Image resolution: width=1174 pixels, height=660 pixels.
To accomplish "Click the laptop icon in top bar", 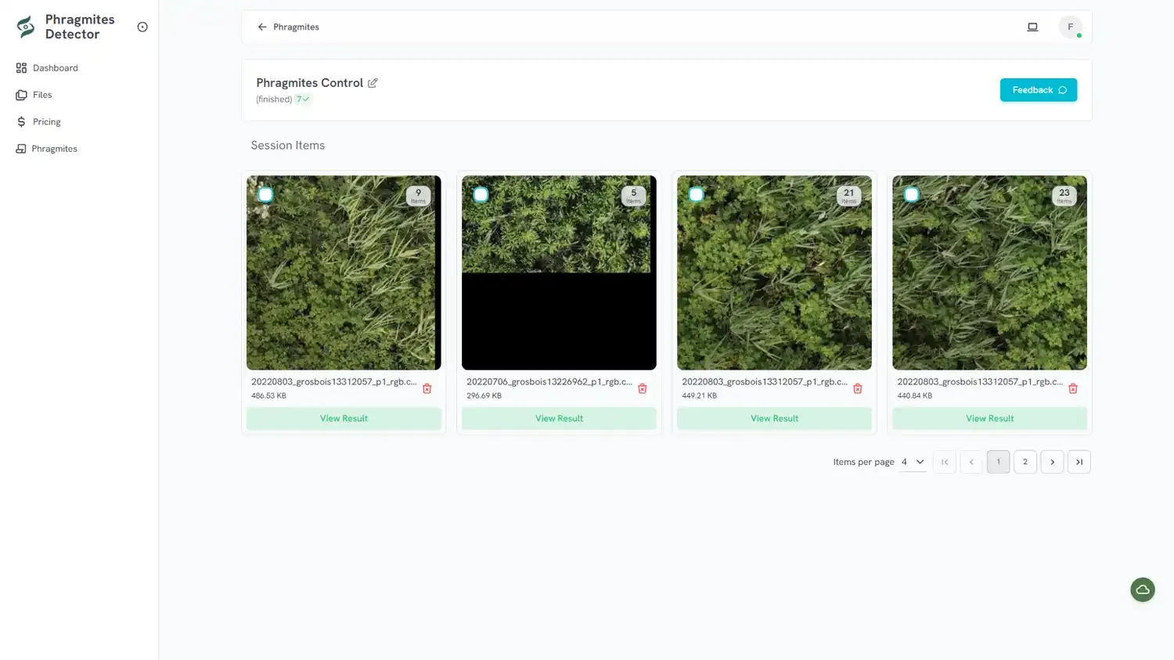I will click(1032, 27).
